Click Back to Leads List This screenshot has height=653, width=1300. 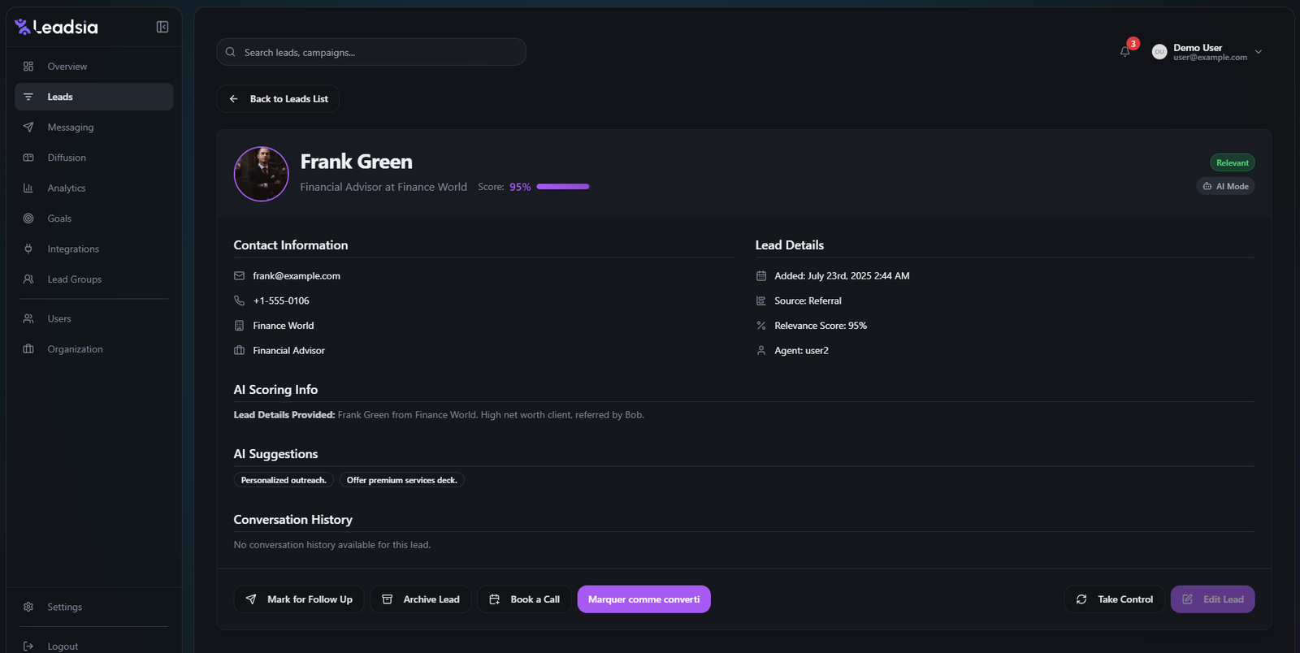(278, 99)
